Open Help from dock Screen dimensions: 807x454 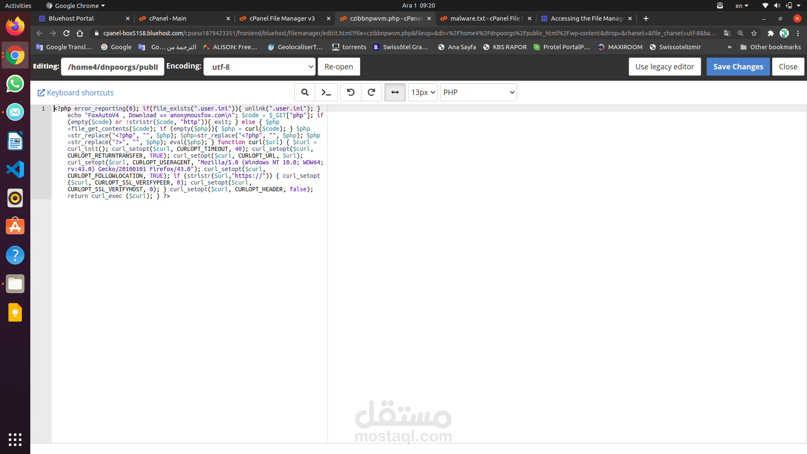[x=15, y=255]
